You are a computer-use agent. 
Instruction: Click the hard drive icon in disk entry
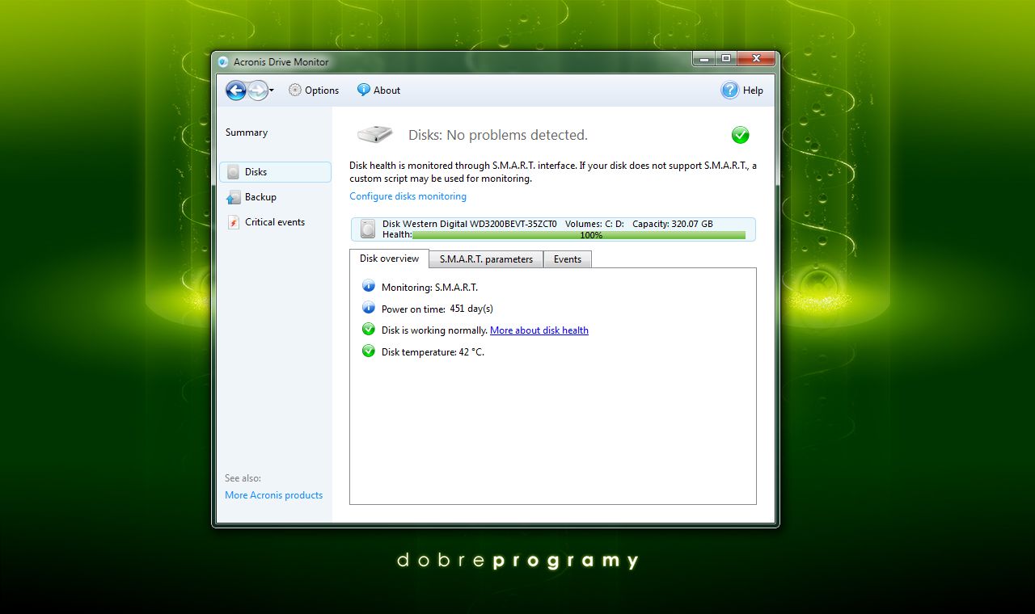pos(369,229)
